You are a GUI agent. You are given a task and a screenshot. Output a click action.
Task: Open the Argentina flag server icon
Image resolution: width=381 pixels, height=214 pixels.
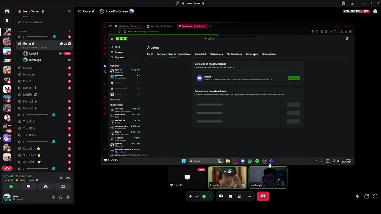7,51
